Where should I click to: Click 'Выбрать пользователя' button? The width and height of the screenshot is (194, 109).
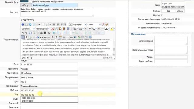pyautogui.click(x=173, y=7)
